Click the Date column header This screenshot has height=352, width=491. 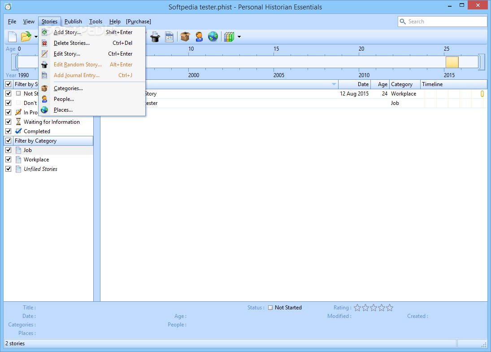click(x=355, y=84)
